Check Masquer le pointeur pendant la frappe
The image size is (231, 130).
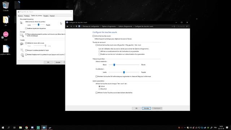[x=26, y=51]
